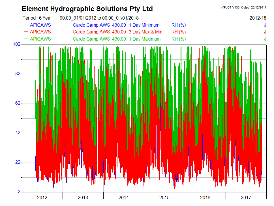Screen dimensions: 274x206
Task: Click the blue legend line marker
Action: pos(25,25)
